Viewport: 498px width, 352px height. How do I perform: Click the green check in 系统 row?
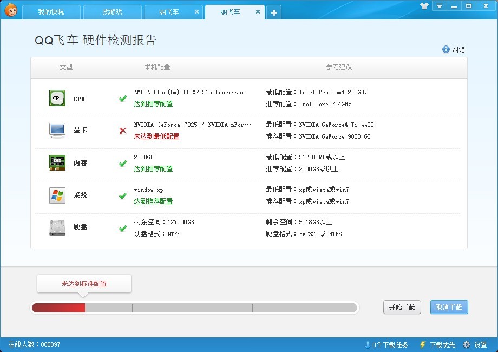point(123,196)
